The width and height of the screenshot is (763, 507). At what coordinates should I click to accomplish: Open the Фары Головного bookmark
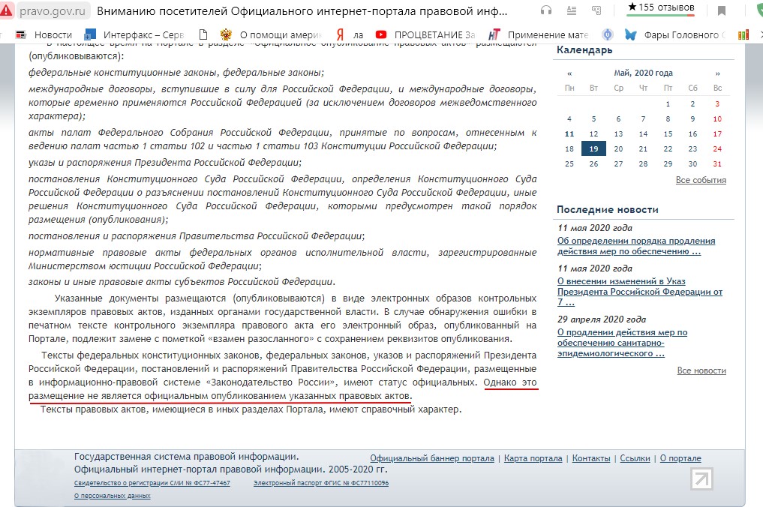point(675,34)
